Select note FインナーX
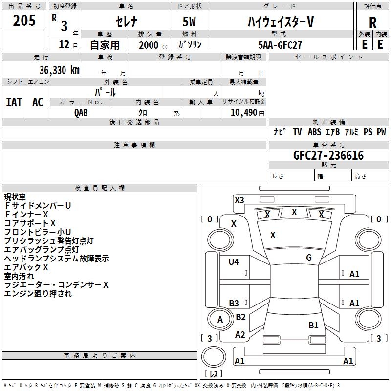 [26, 215]
